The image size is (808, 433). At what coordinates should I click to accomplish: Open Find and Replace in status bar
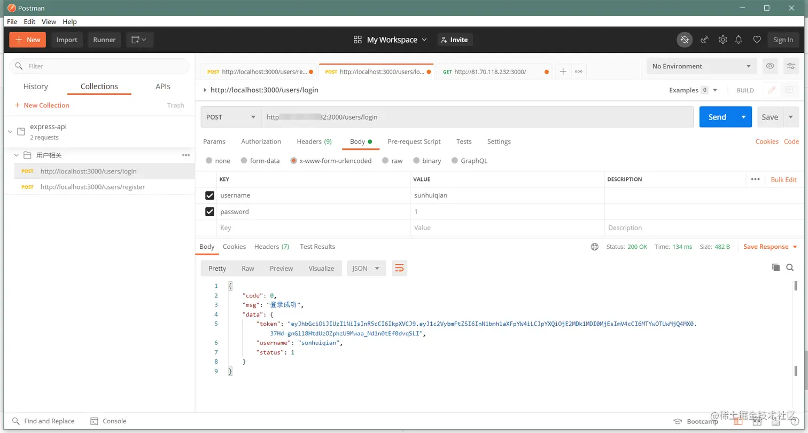coord(43,421)
